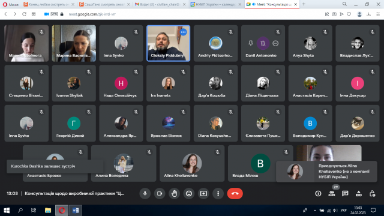Open the volume control in system tray
384x216 pixels.
tap(335, 211)
